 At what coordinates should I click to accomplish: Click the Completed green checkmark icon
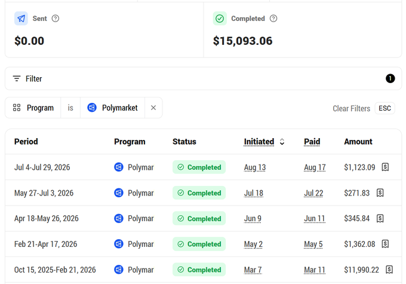(x=220, y=19)
